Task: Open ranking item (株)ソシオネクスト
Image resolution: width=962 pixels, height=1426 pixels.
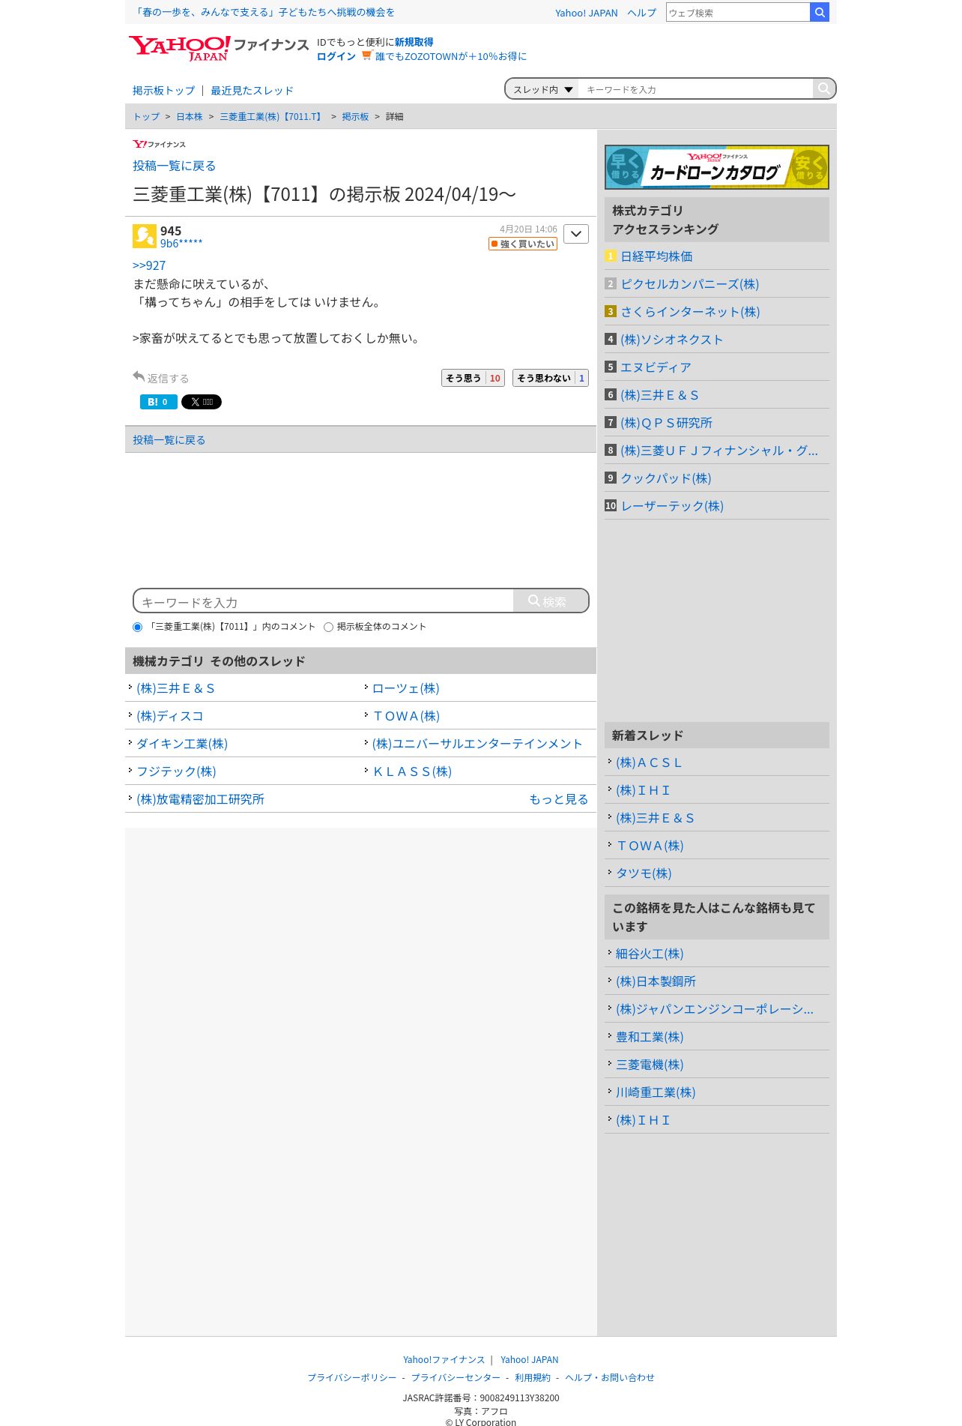Action: pyautogui.click(x=672, y=340)
